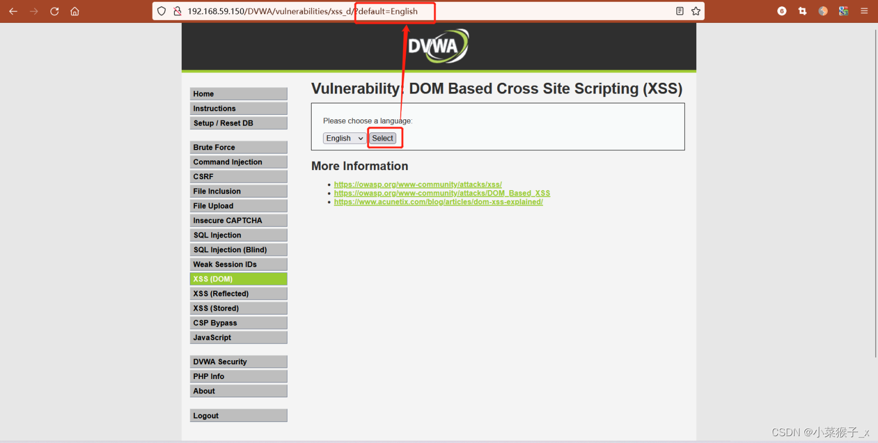The height and width of the screenshot is (443, 878).
Task: Open the acunetix dom-xss-explained link
Action: click(x=438, y=202)
